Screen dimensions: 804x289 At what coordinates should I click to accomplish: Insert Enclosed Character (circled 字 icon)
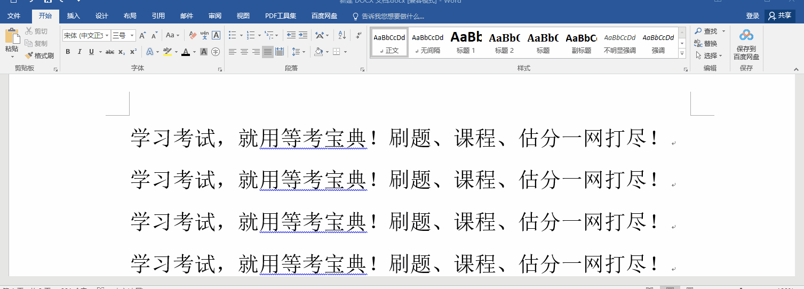[x=216, y=52]
